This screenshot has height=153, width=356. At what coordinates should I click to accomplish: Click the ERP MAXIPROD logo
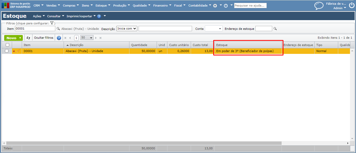pyautogui.click(x=16, y=5)
